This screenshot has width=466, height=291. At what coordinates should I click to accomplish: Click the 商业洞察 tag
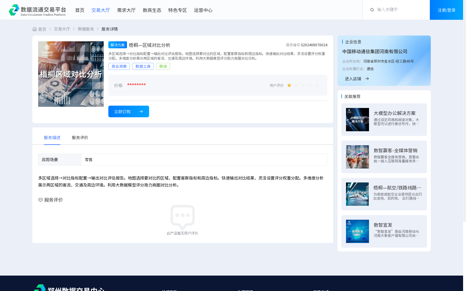tap(119, 66)
